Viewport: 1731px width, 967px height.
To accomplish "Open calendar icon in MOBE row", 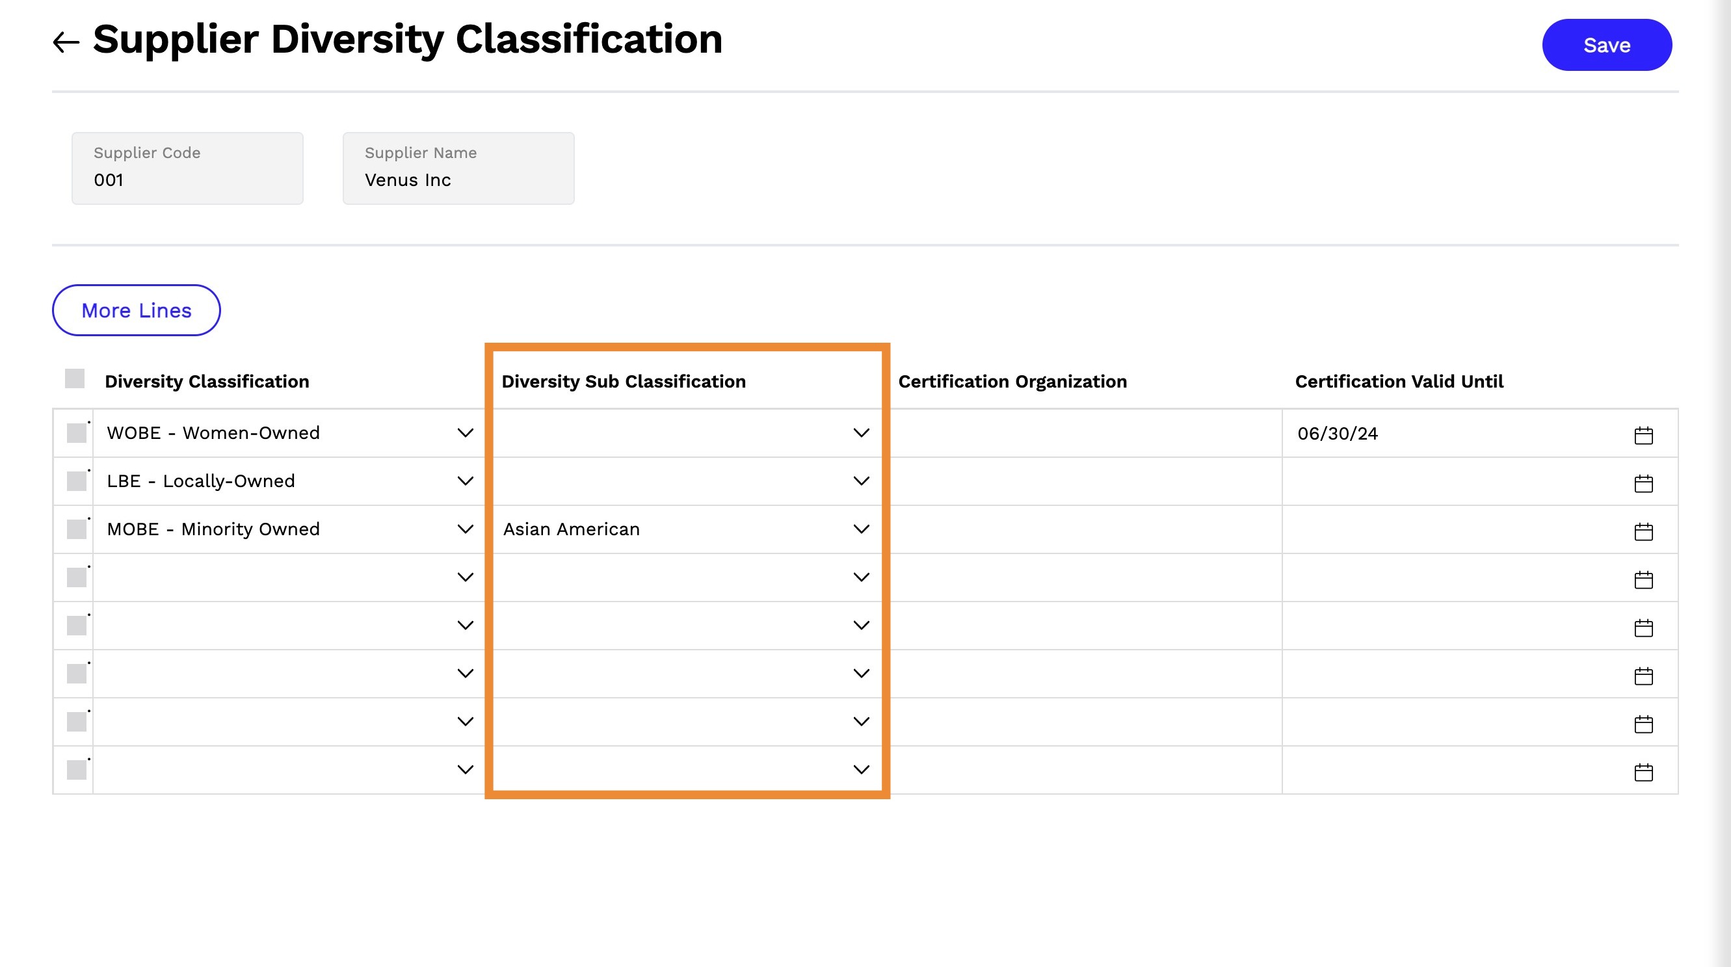I will (1644, 531).
